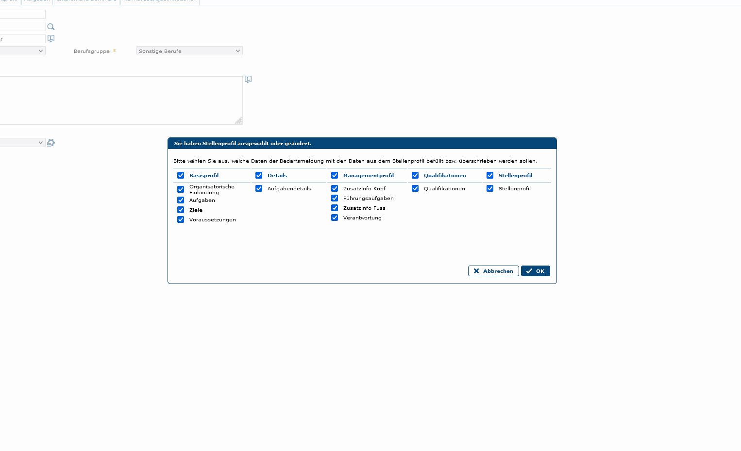Uncheck the Verantwortung checkbox
Screen dimensions: 741x451
click(x=335, y=217)
